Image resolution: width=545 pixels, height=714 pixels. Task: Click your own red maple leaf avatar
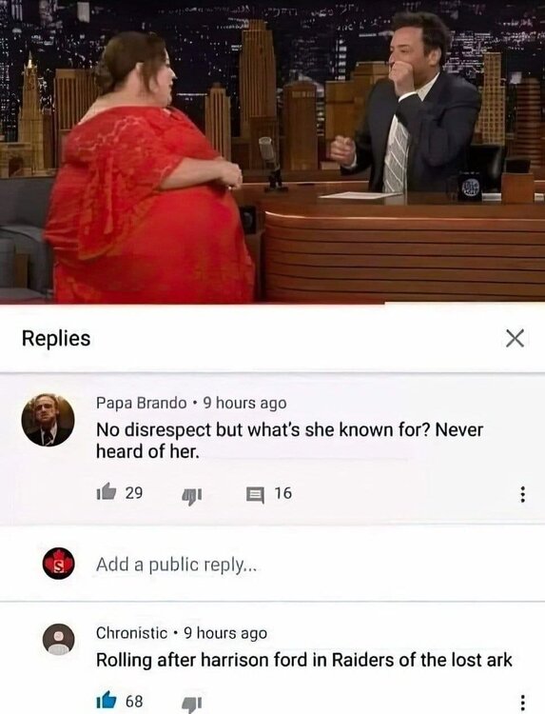(x=58, y=564)
